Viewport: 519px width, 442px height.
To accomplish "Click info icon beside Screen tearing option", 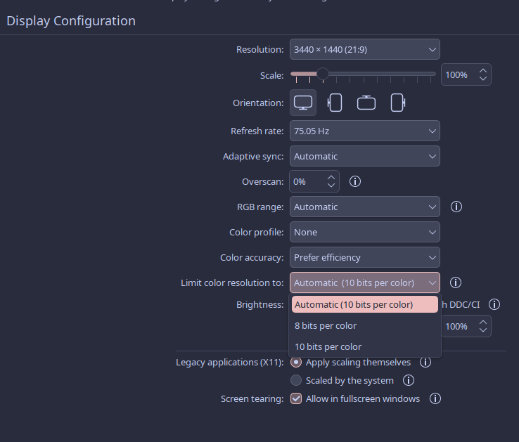I will 435,398.
